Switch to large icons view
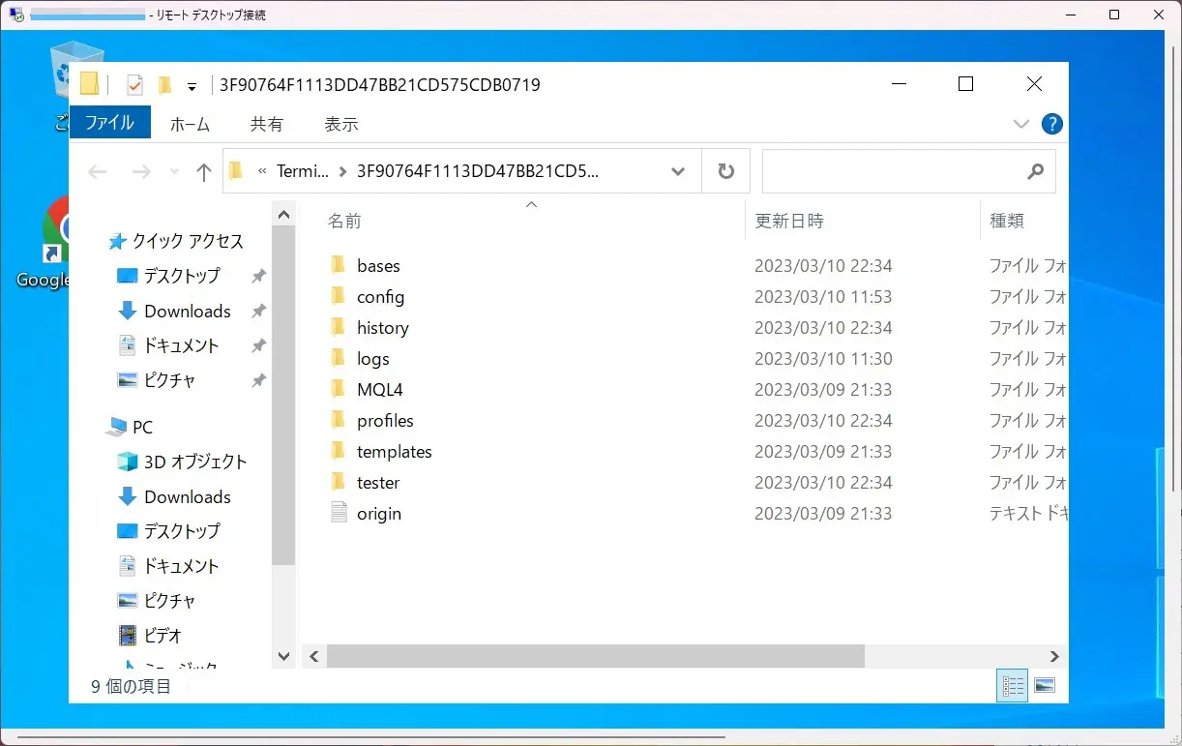Viewport: 1182px width, 746px height. [x=1044, y=686]
